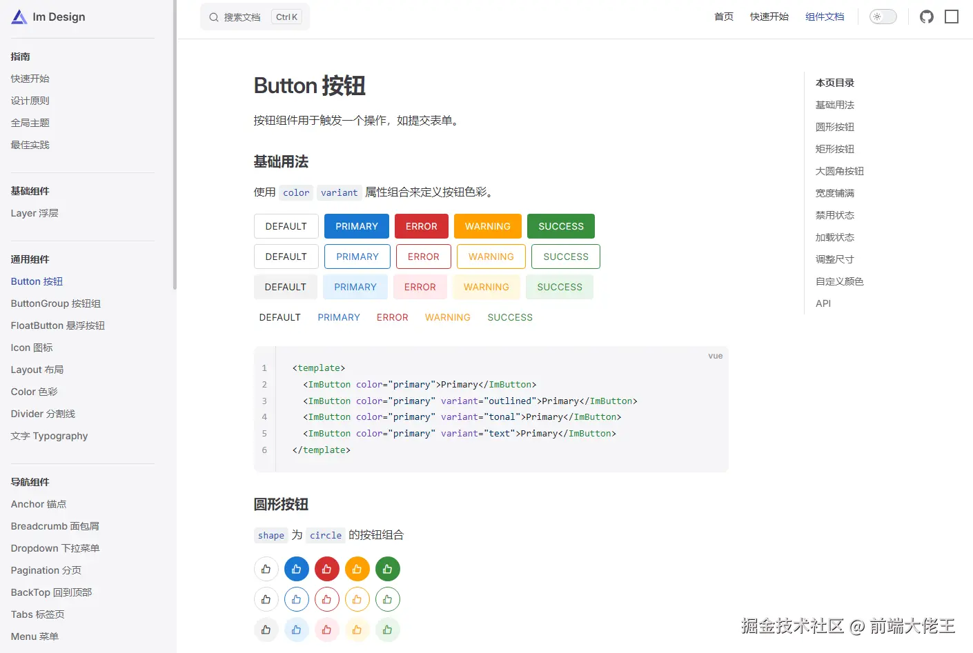Jump to 加载状态 in page contents

point(835,237)
